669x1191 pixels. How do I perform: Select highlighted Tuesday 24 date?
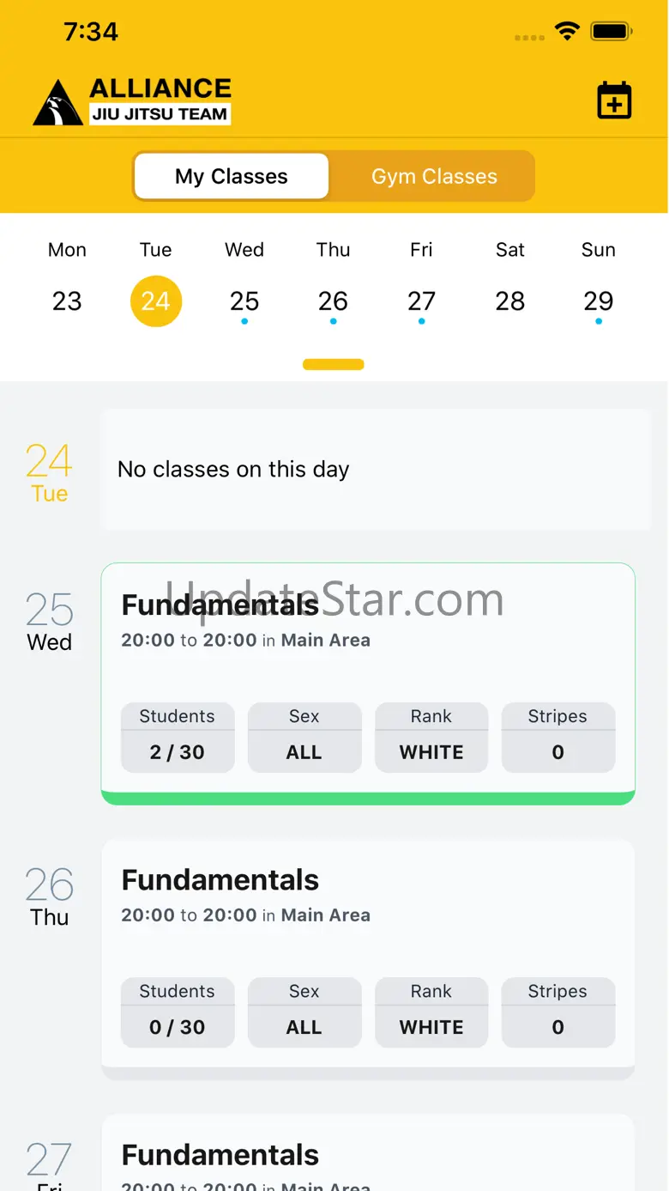pos(156,301)
